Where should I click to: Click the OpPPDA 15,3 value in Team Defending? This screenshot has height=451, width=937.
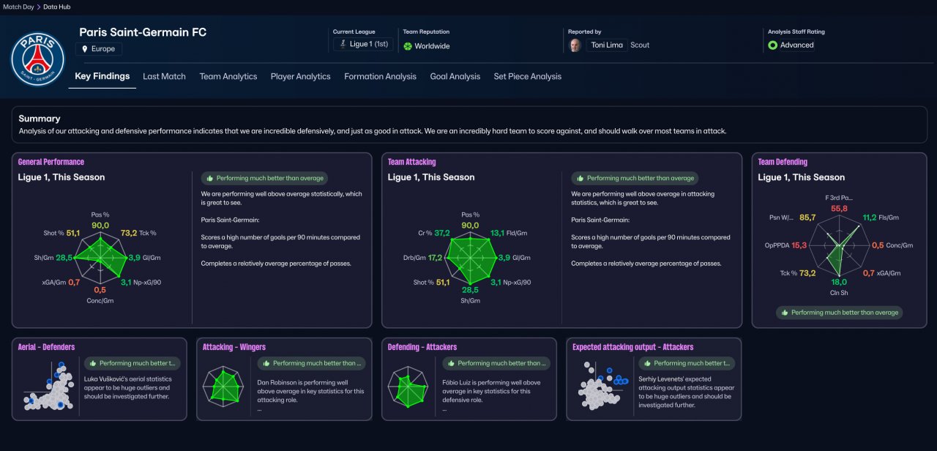pyautogui.click(x=798, y=245)
